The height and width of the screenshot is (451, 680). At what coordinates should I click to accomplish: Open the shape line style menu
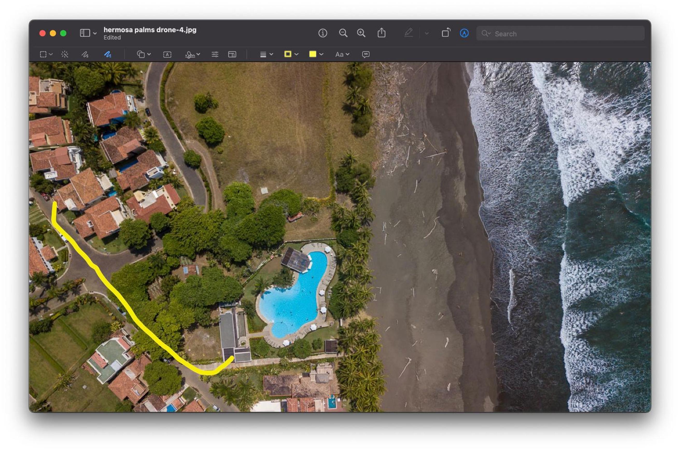coord(266,54)
